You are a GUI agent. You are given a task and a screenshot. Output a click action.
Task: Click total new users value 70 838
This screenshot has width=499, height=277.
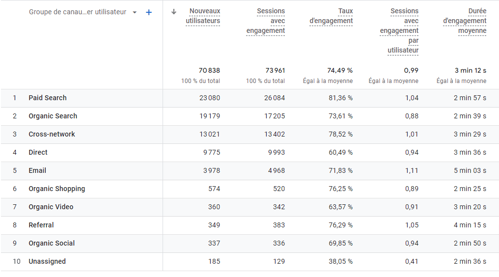point(209,70)
